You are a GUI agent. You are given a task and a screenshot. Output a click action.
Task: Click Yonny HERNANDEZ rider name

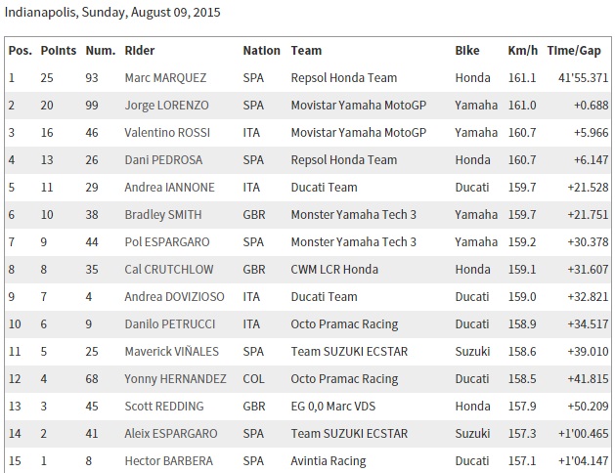(175, 379)
